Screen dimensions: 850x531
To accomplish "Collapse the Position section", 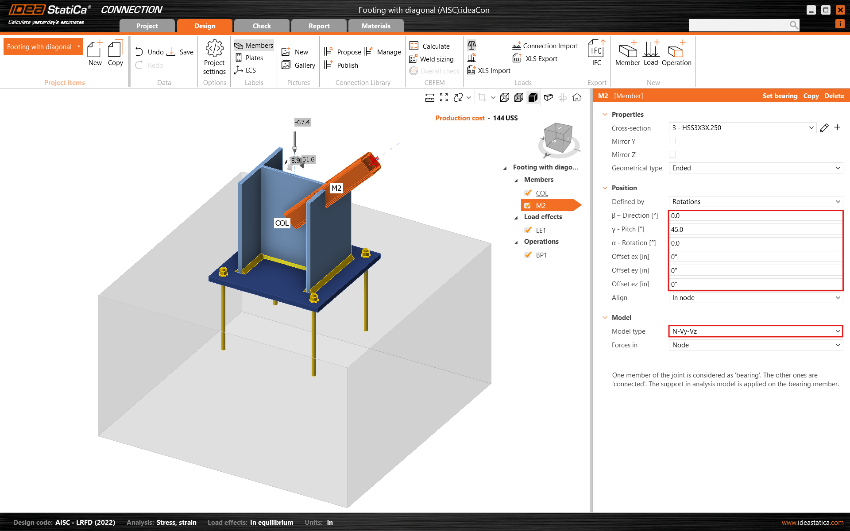I will [605, 188].
